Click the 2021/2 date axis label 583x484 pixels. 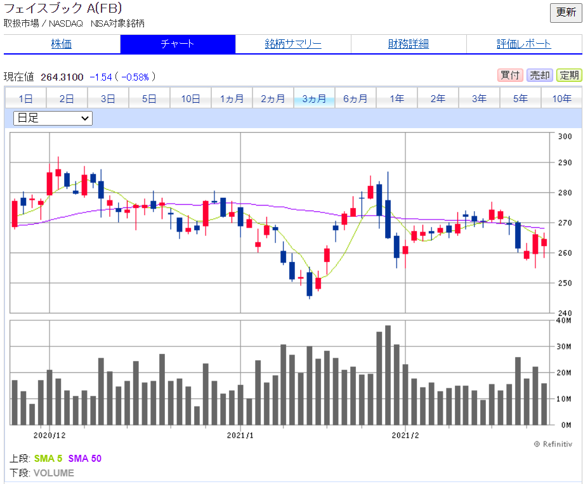pyautogui.click(x=405, y=435)
